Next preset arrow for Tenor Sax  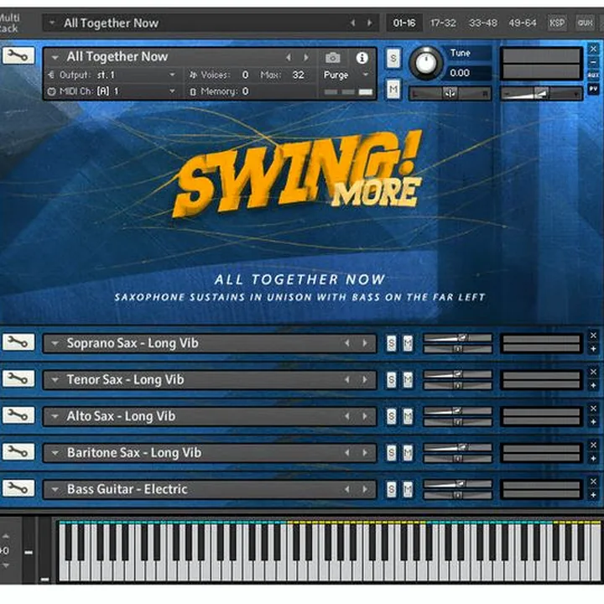(364, 379)
